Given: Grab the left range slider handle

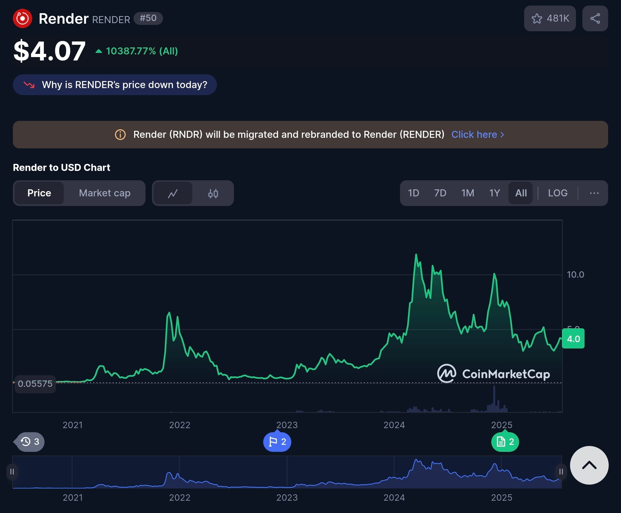Looking at the screenshot, I should pyautogui.click(x=12, y=472).
